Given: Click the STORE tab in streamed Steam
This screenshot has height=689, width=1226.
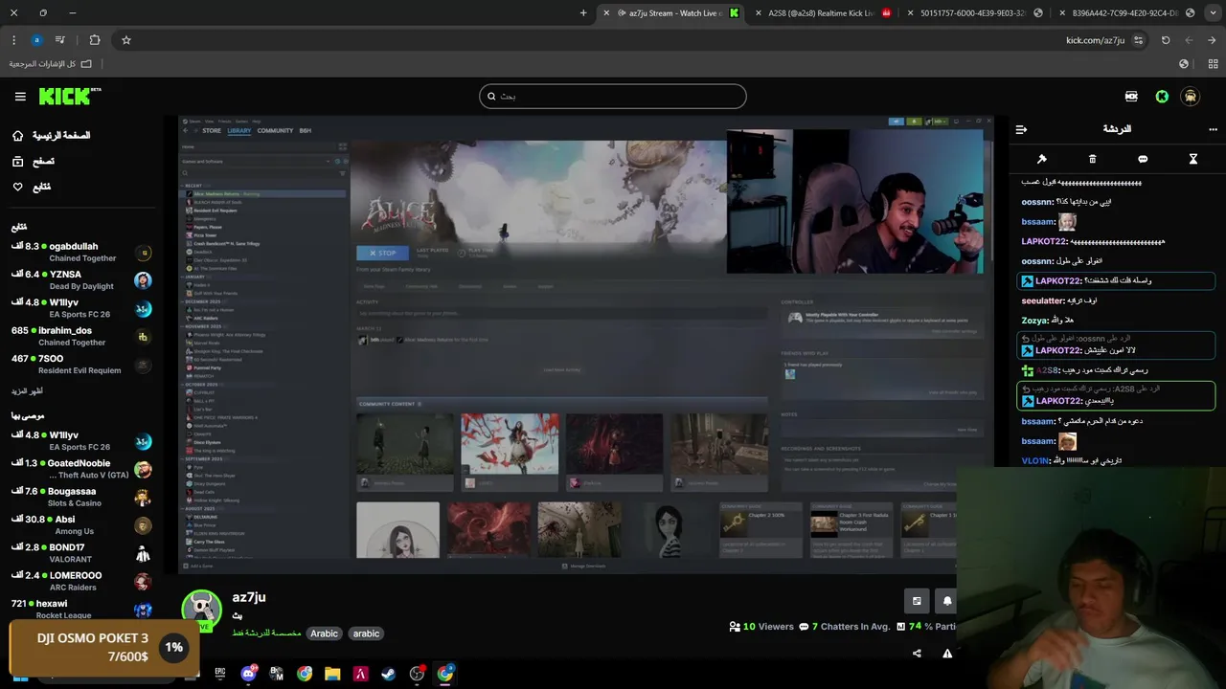Looking at the screenshot, I should tap(212, 131).
